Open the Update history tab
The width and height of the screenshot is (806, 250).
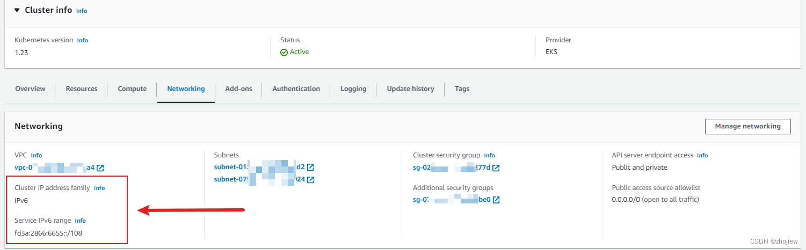(x=410, y=89)
